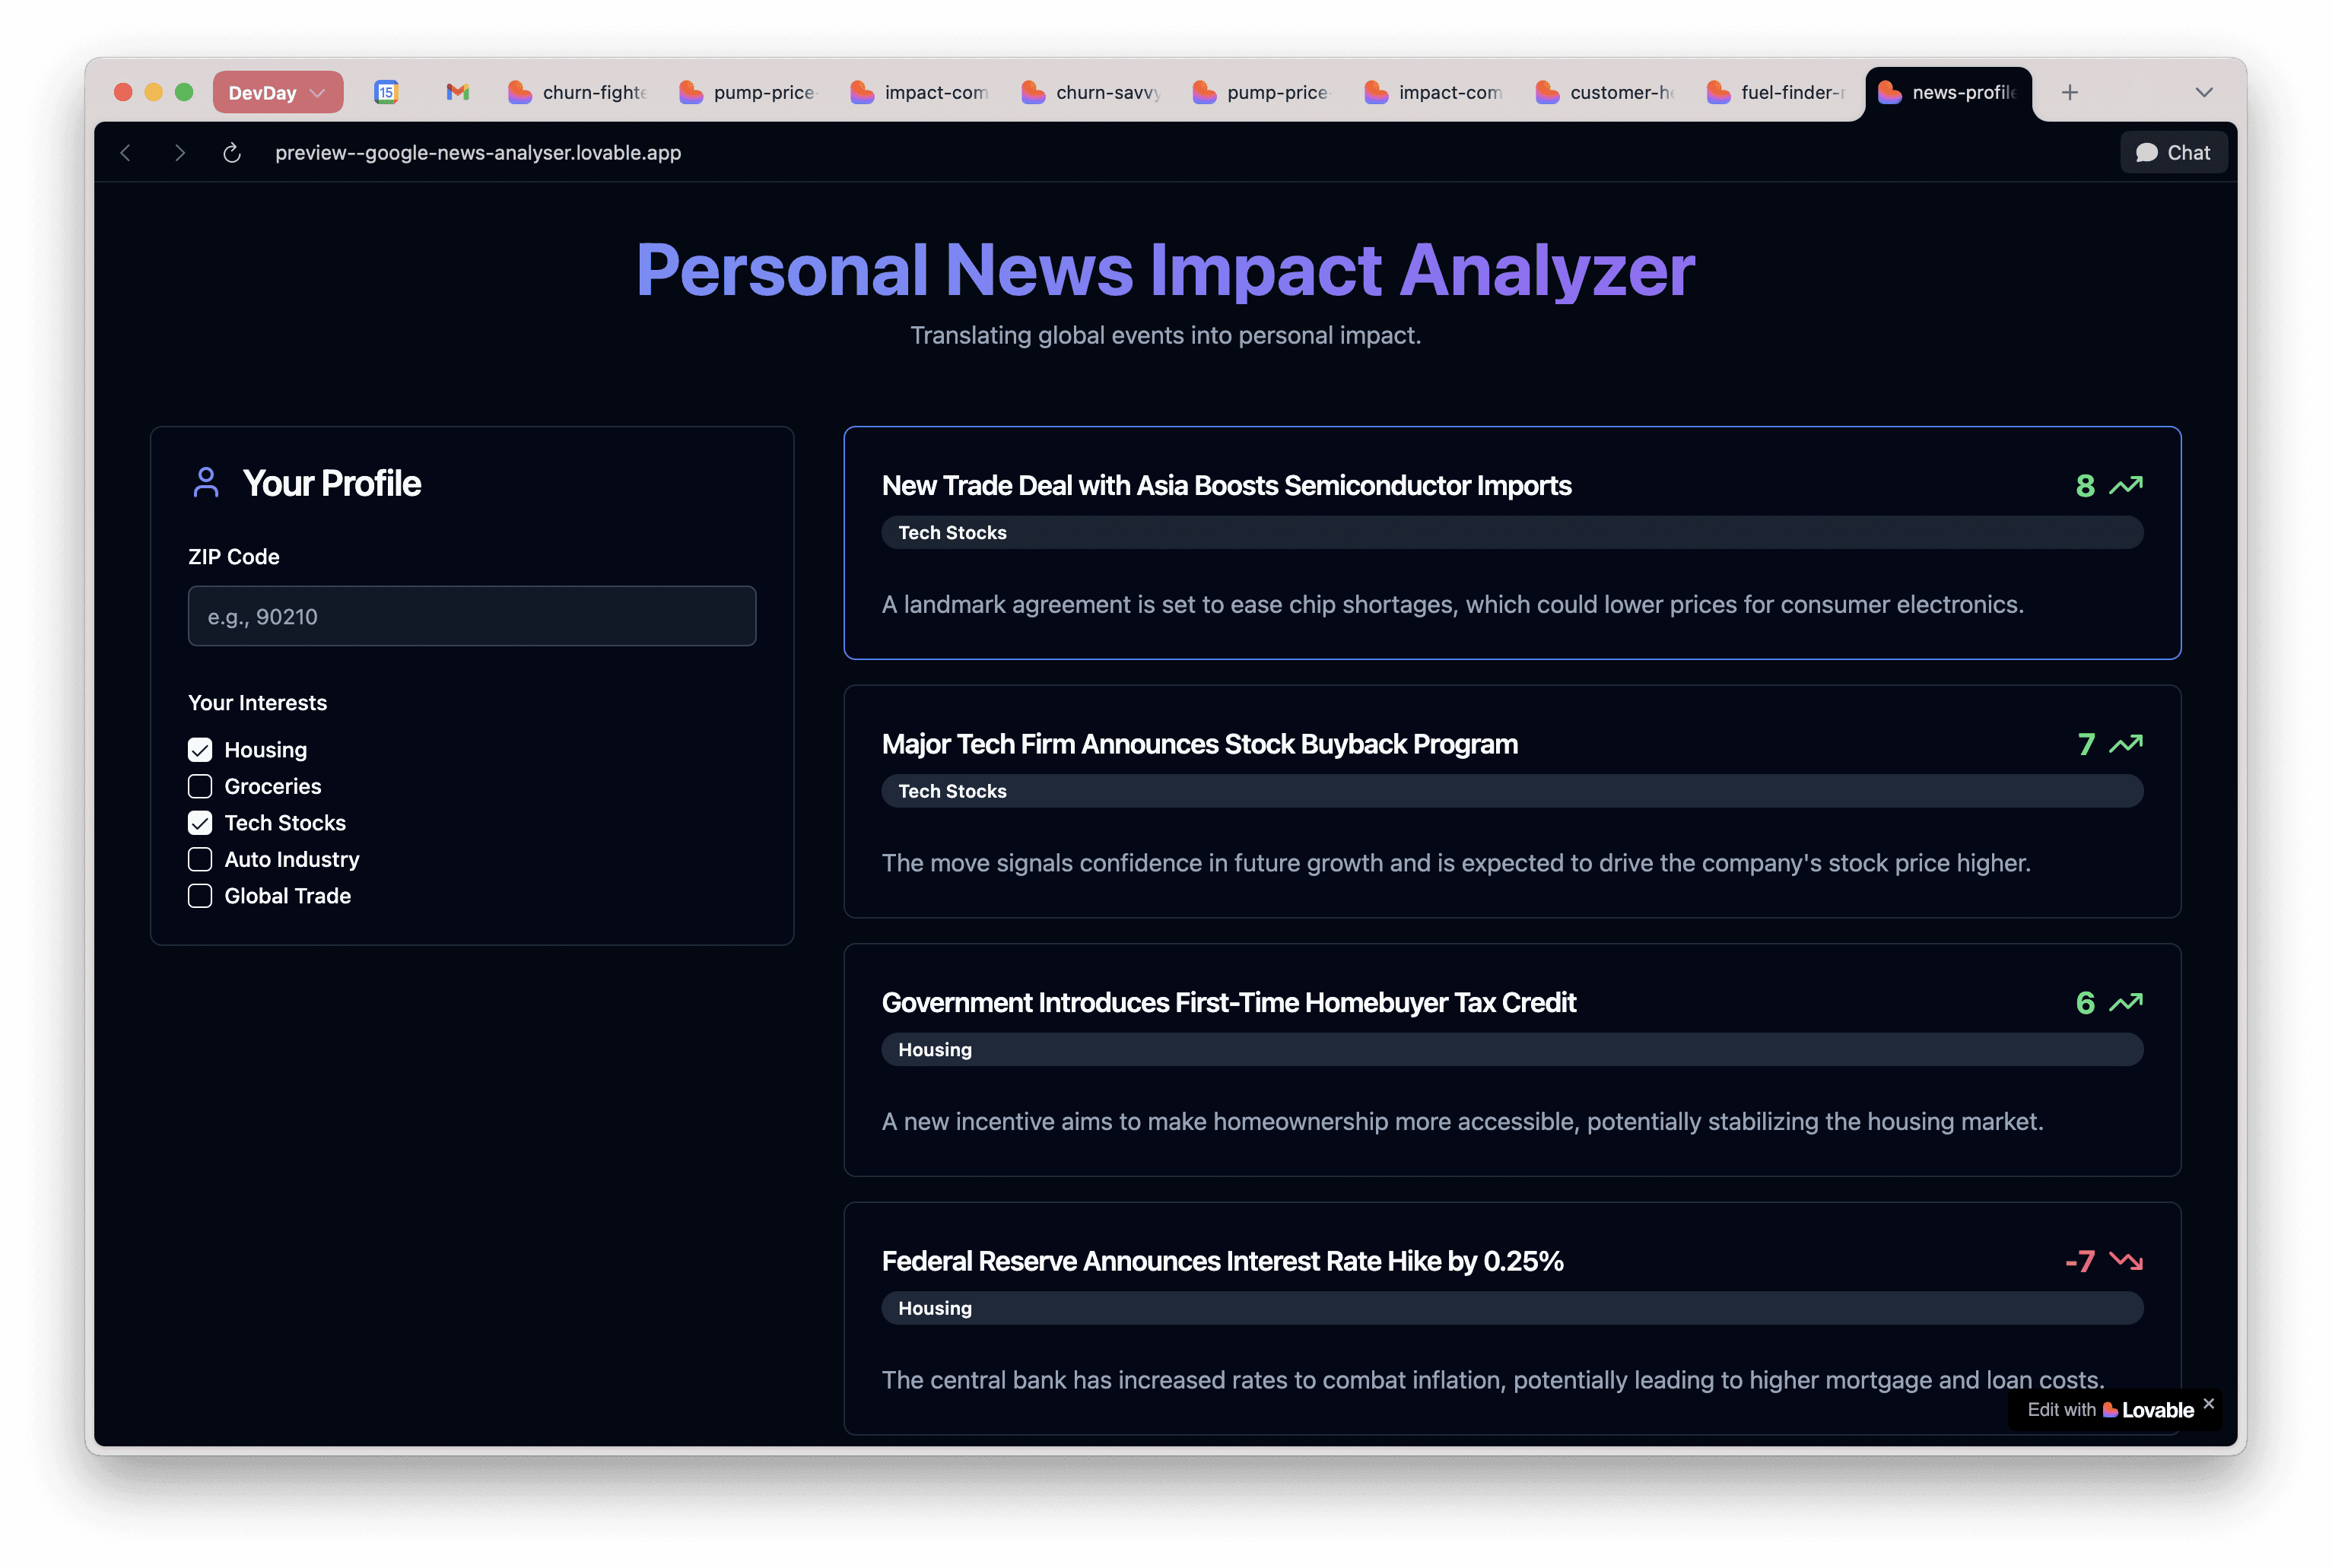Open the pinned Gmail tab icon

pos(457,92)
